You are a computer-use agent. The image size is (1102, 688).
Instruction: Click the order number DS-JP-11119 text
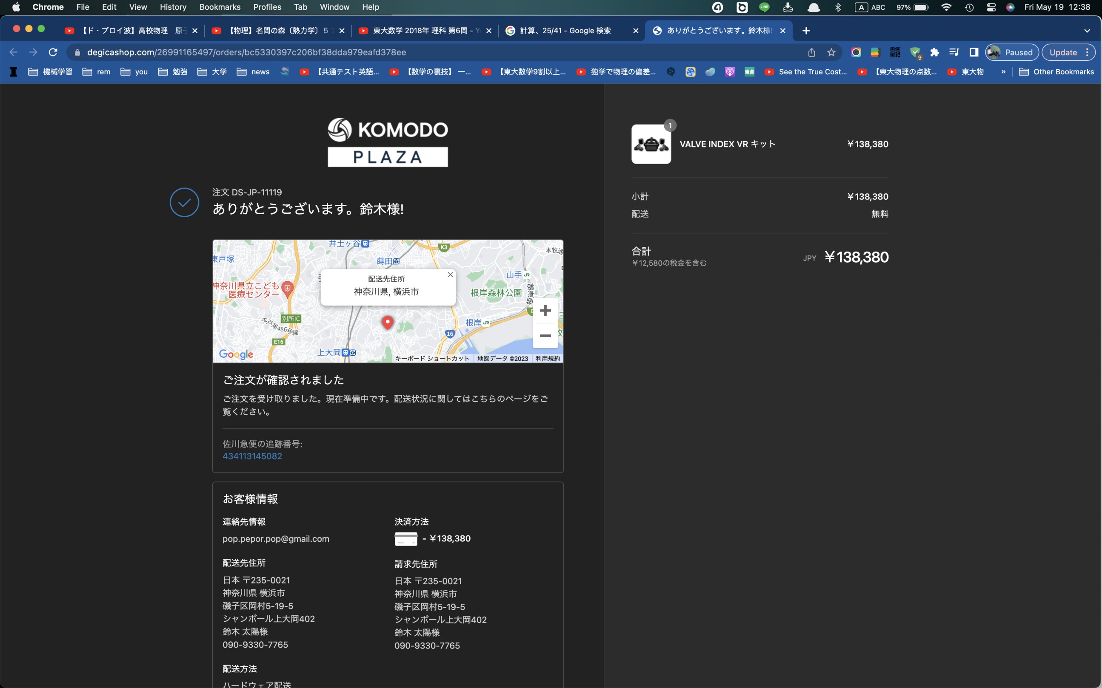click(x=257, y=192)
